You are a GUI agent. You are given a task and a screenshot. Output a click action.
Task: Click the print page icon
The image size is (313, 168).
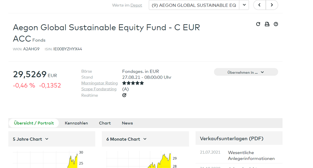click(x=267, y=24)
